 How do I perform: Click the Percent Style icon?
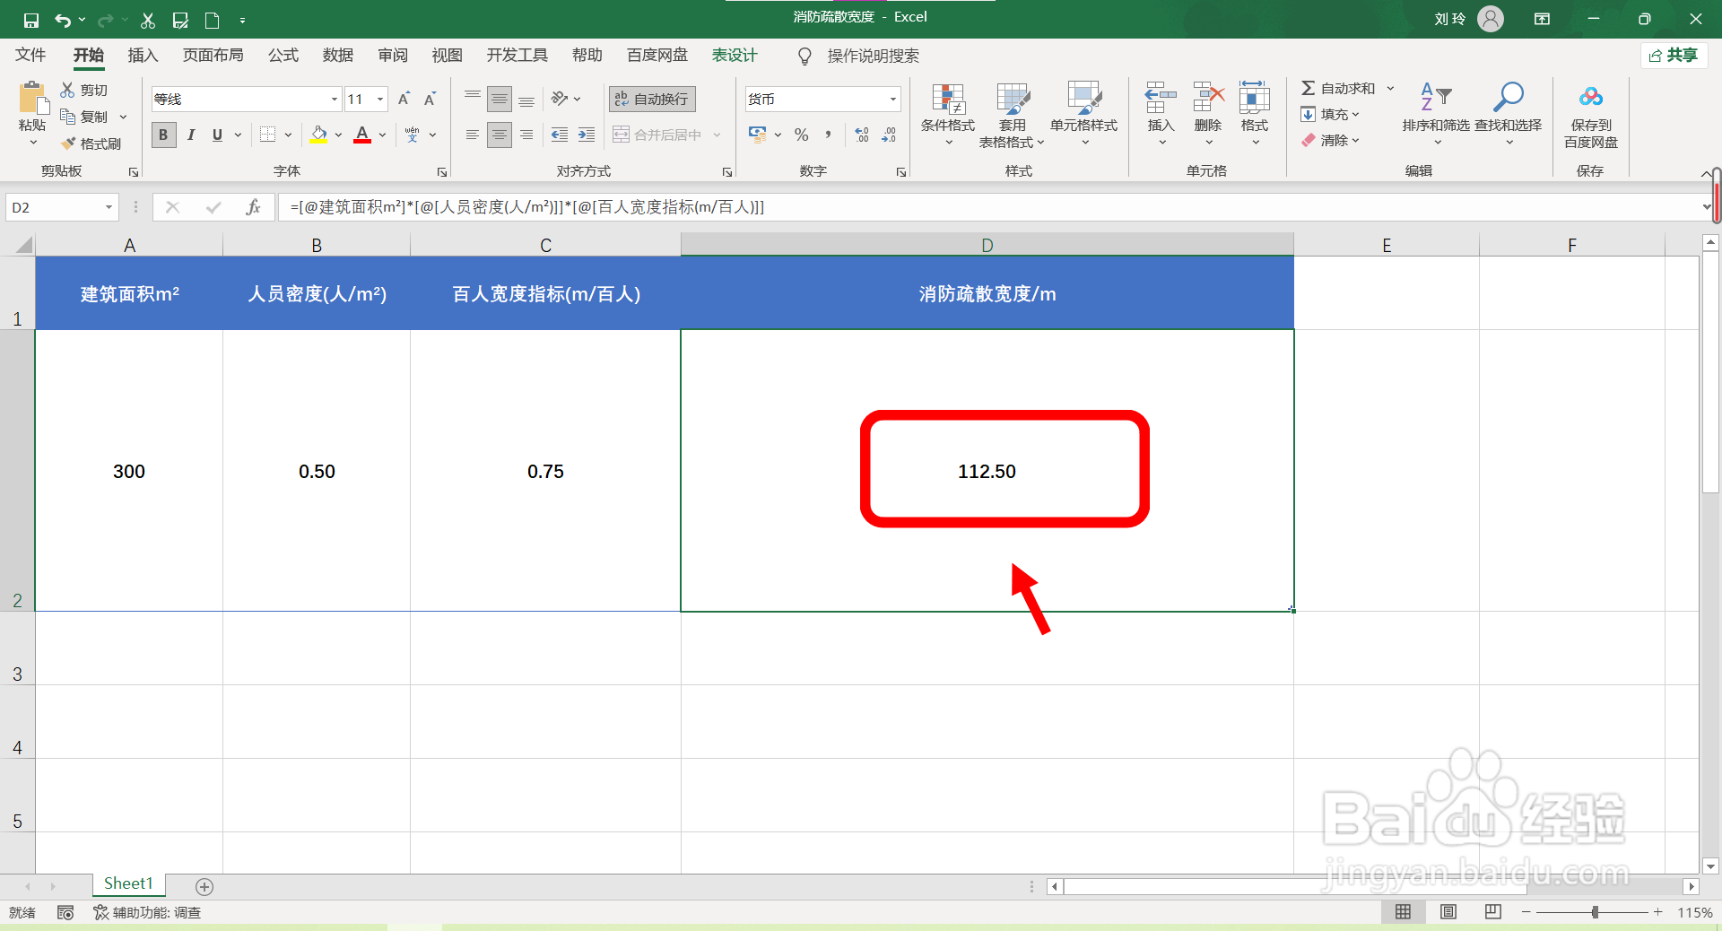801,135
